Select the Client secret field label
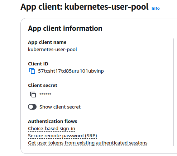This screenshot has width=177, height=156. coord(43,85)
